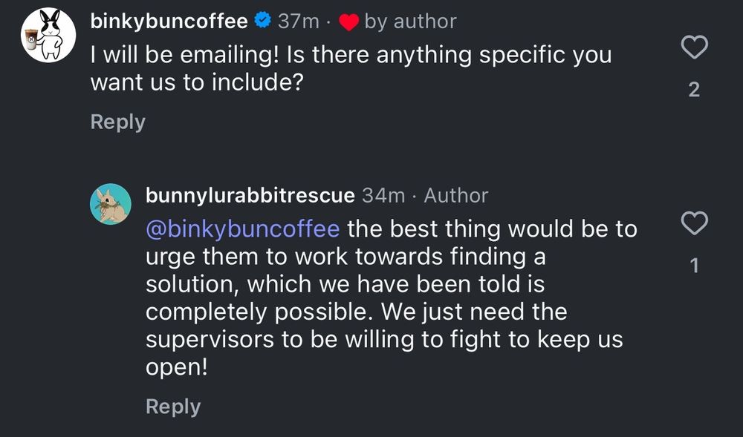Tap the 37m timestamp on the first comment

299,22
